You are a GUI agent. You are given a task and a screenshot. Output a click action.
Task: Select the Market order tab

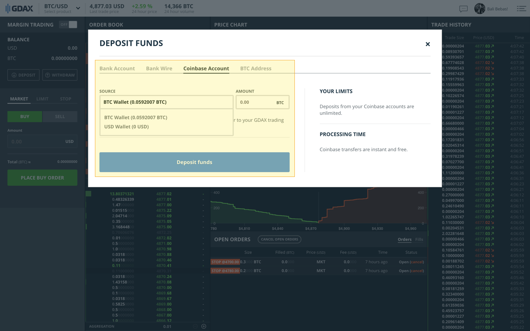(19, 99)
